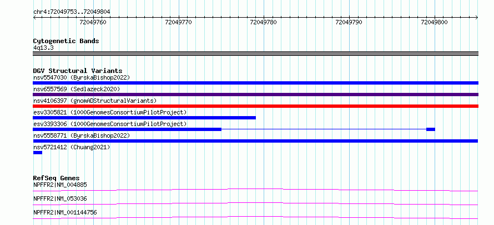Open gene label NPFFR2|NM_004885

(60, 185)
